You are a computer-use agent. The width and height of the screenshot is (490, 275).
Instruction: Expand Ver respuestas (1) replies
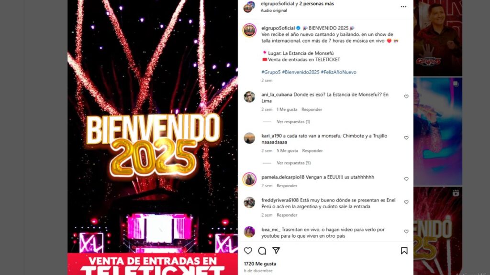[293, 122]
